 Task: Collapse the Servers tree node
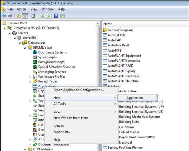point(10,33)
